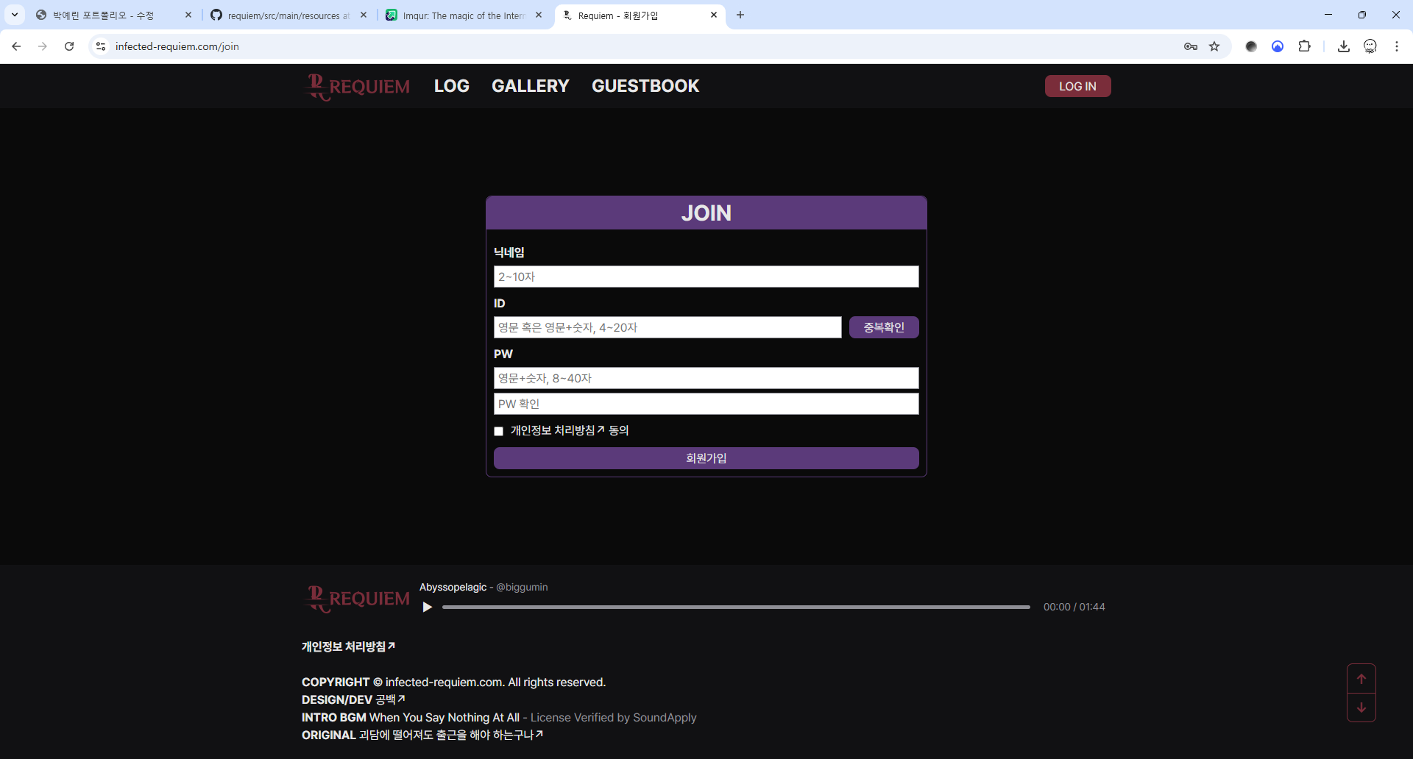This screenshot has width=1413, height=759.
Task: Check the privacy policy agreement checkbox
Action: (x=499, y=431)
